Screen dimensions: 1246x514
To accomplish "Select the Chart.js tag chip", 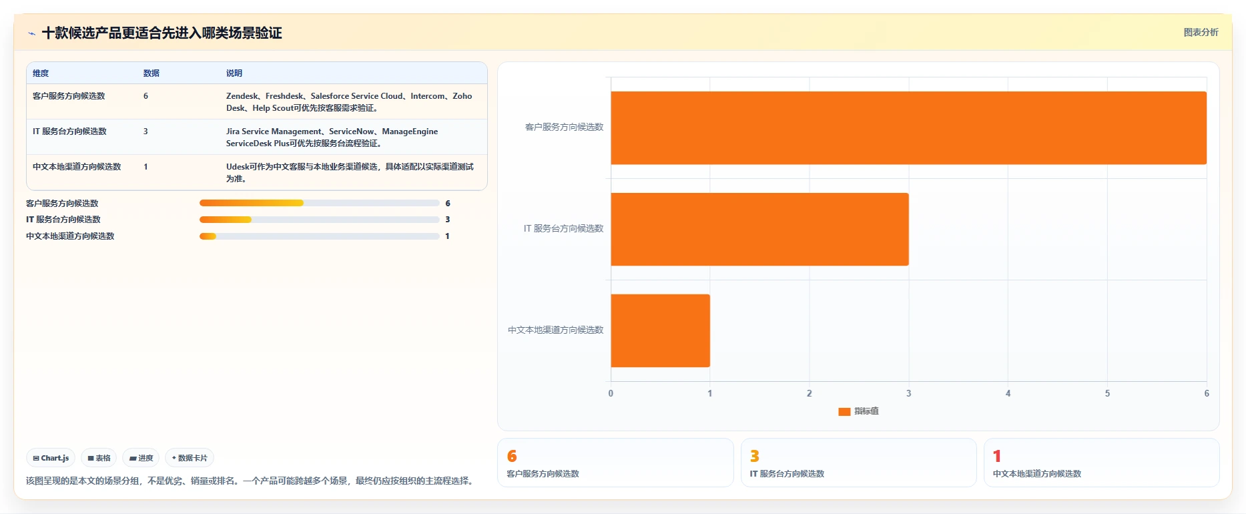I will click(x=51, y=458).
